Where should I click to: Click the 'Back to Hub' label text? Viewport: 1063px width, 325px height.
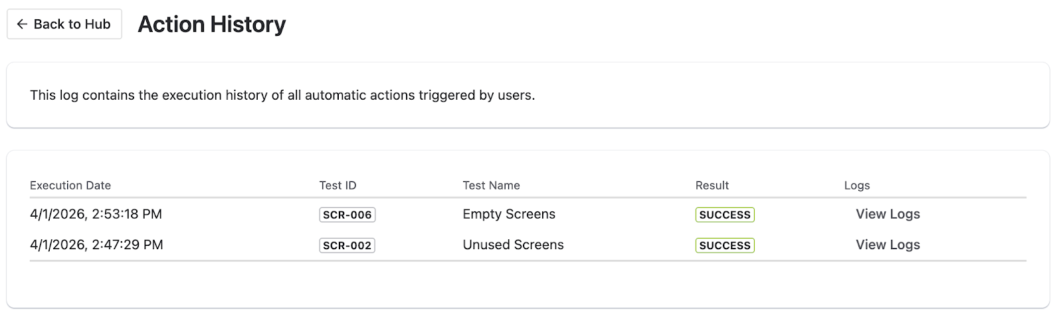(72, 24)
